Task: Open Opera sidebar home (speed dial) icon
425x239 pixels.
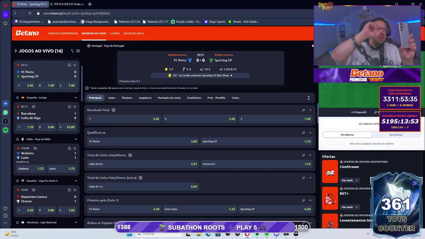Action: click(5, 14)
